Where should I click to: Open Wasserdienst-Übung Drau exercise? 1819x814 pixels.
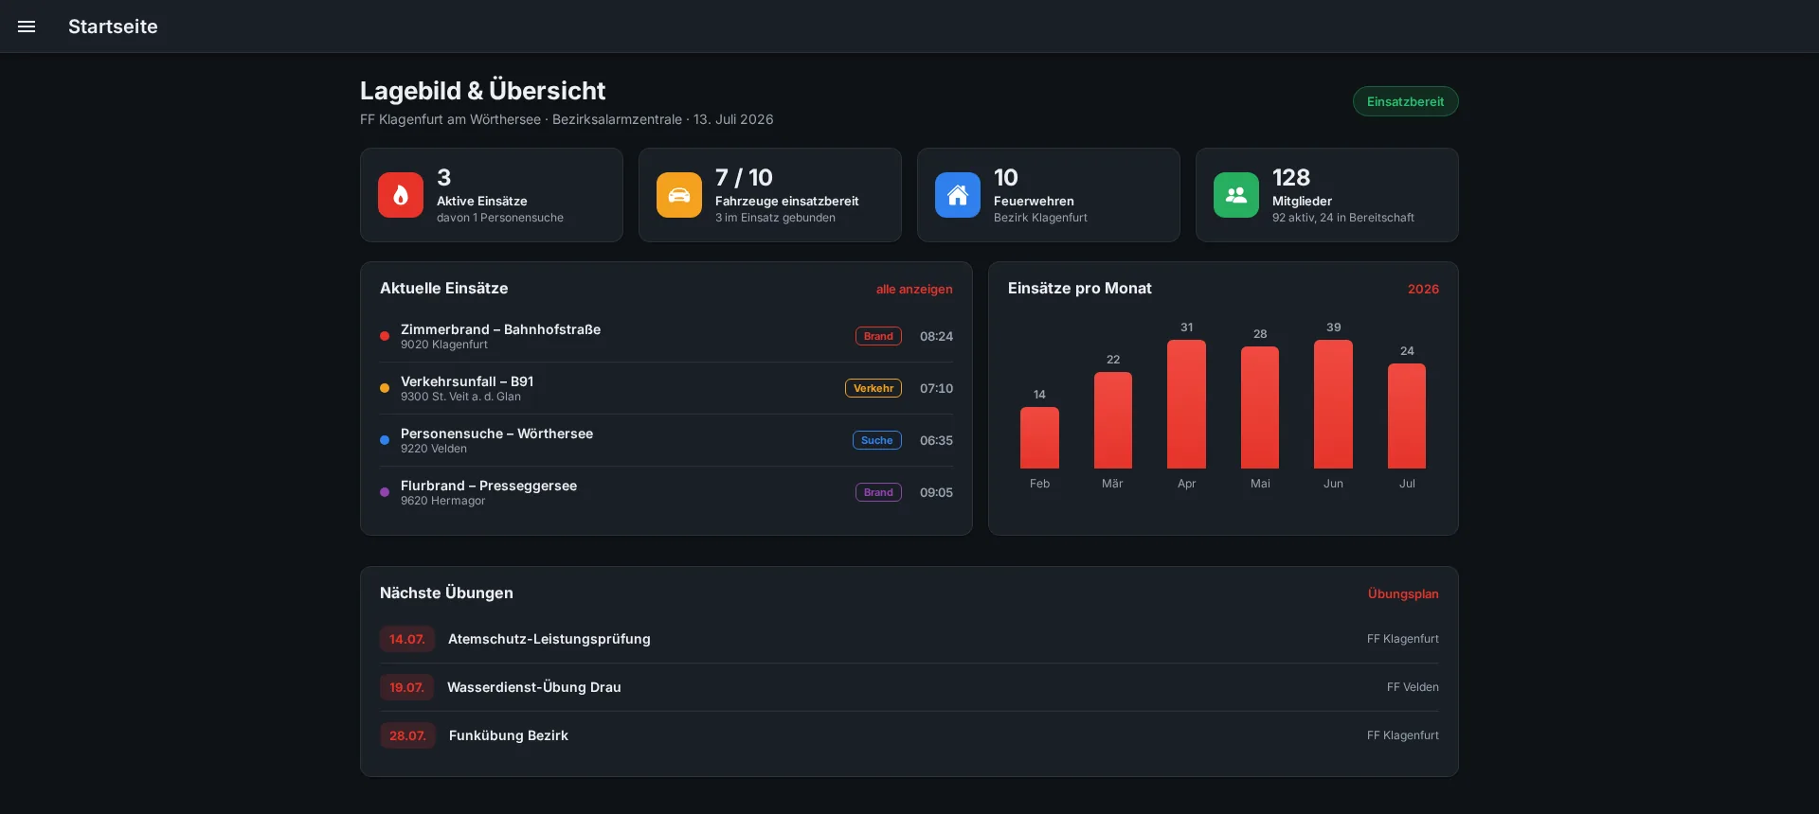(x=909, y=687)
